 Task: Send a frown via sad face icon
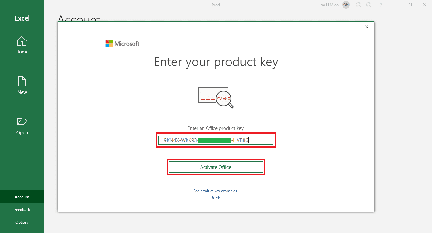coord(369,5)
